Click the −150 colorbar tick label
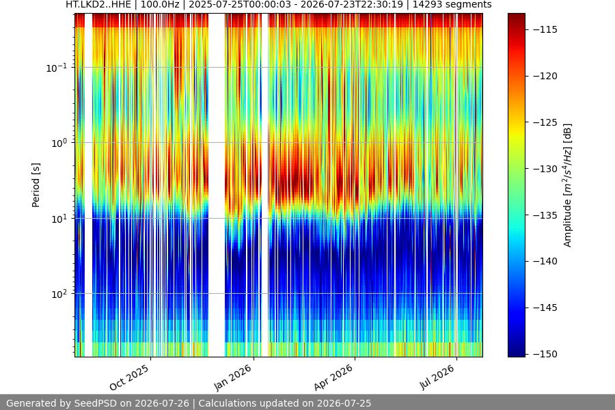 coord(545,354)
